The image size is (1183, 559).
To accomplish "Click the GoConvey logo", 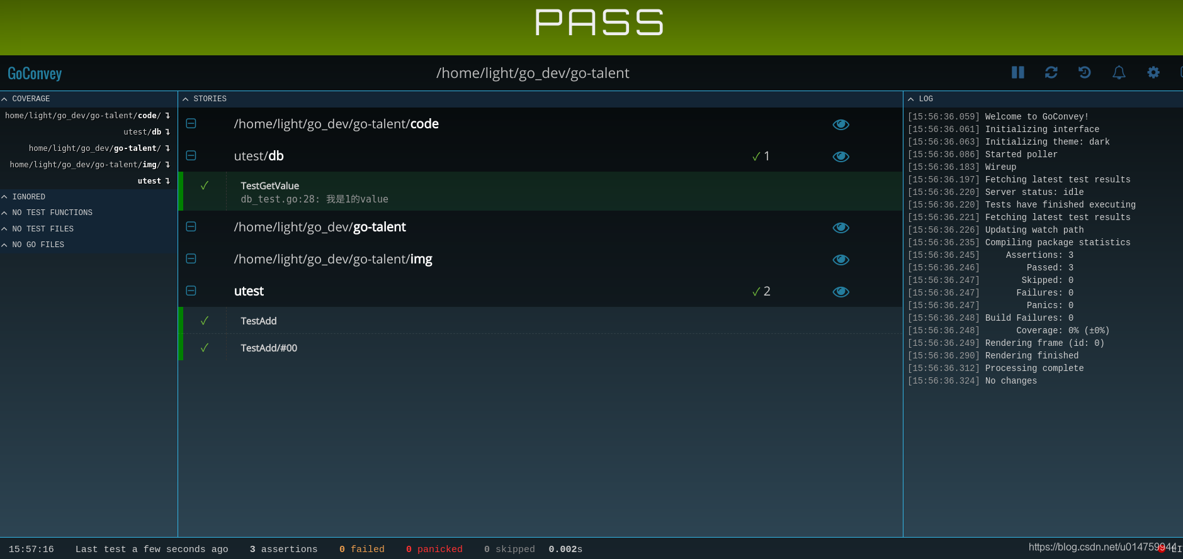I will point(35,74).
